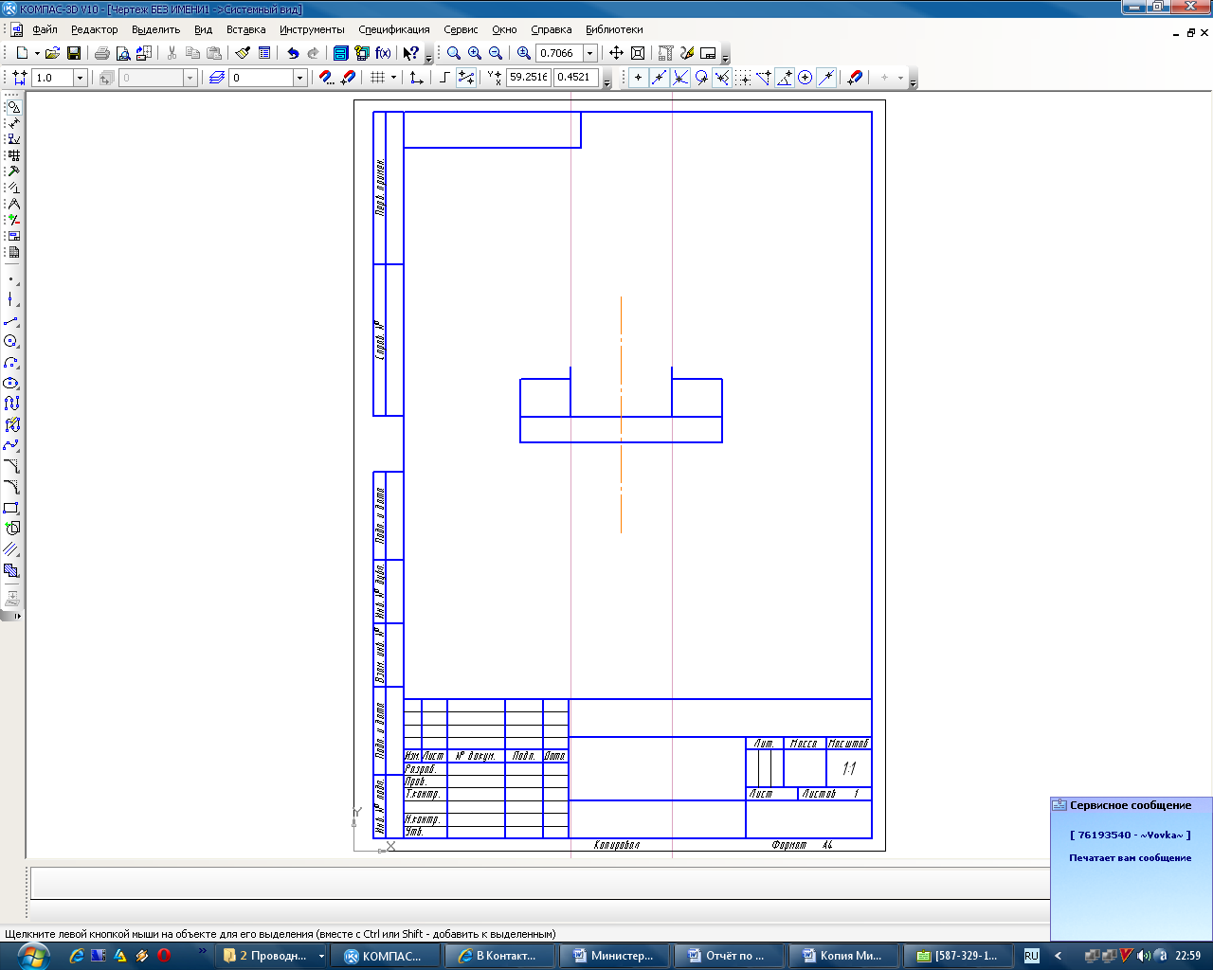Print the drawing using the printer icon
Screen dimensions: 1213x970
click(102, 53)
